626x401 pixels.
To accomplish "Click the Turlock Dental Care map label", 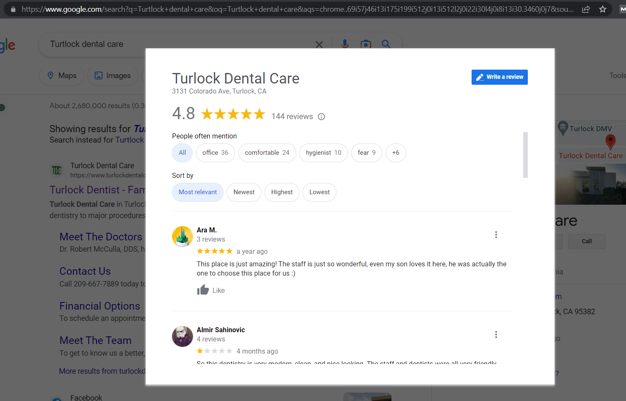I will click(591, 156).
